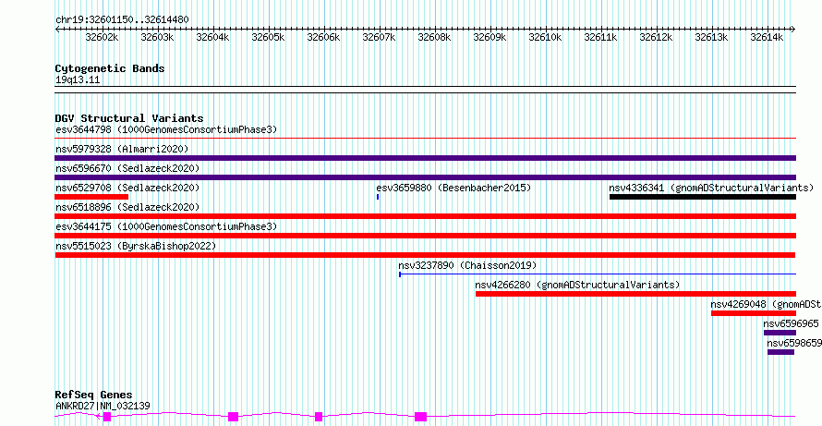
Task: Select the nsv6596670 purple variant bar
Action: tap(425, 177)
